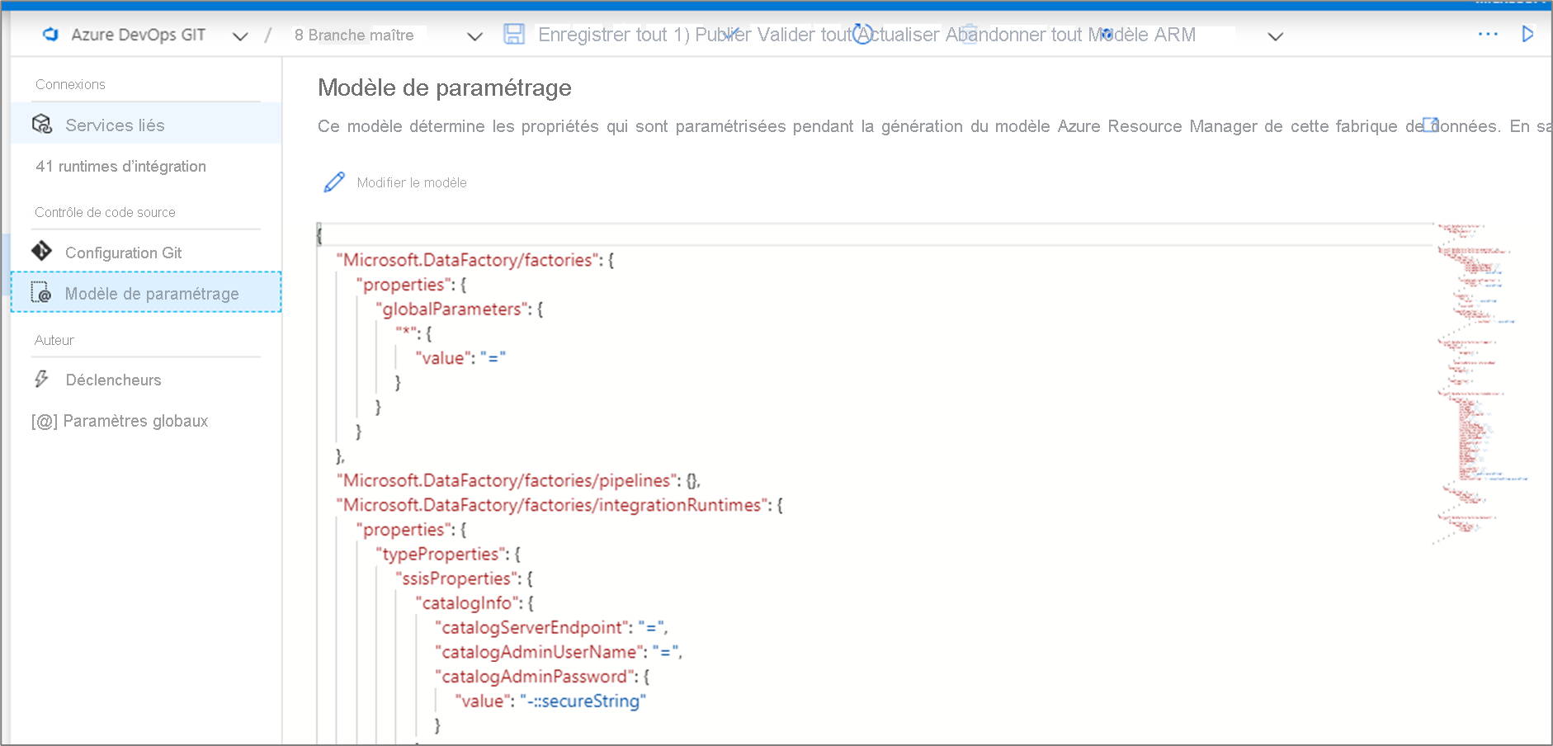Image resolution: width=1553 pixels, height=746 pixels.
Task: Click the Connexions section header
Action: [70, 84]
